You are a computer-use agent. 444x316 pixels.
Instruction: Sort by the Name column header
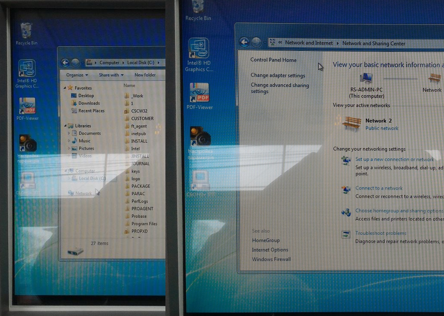pos(129,85)
